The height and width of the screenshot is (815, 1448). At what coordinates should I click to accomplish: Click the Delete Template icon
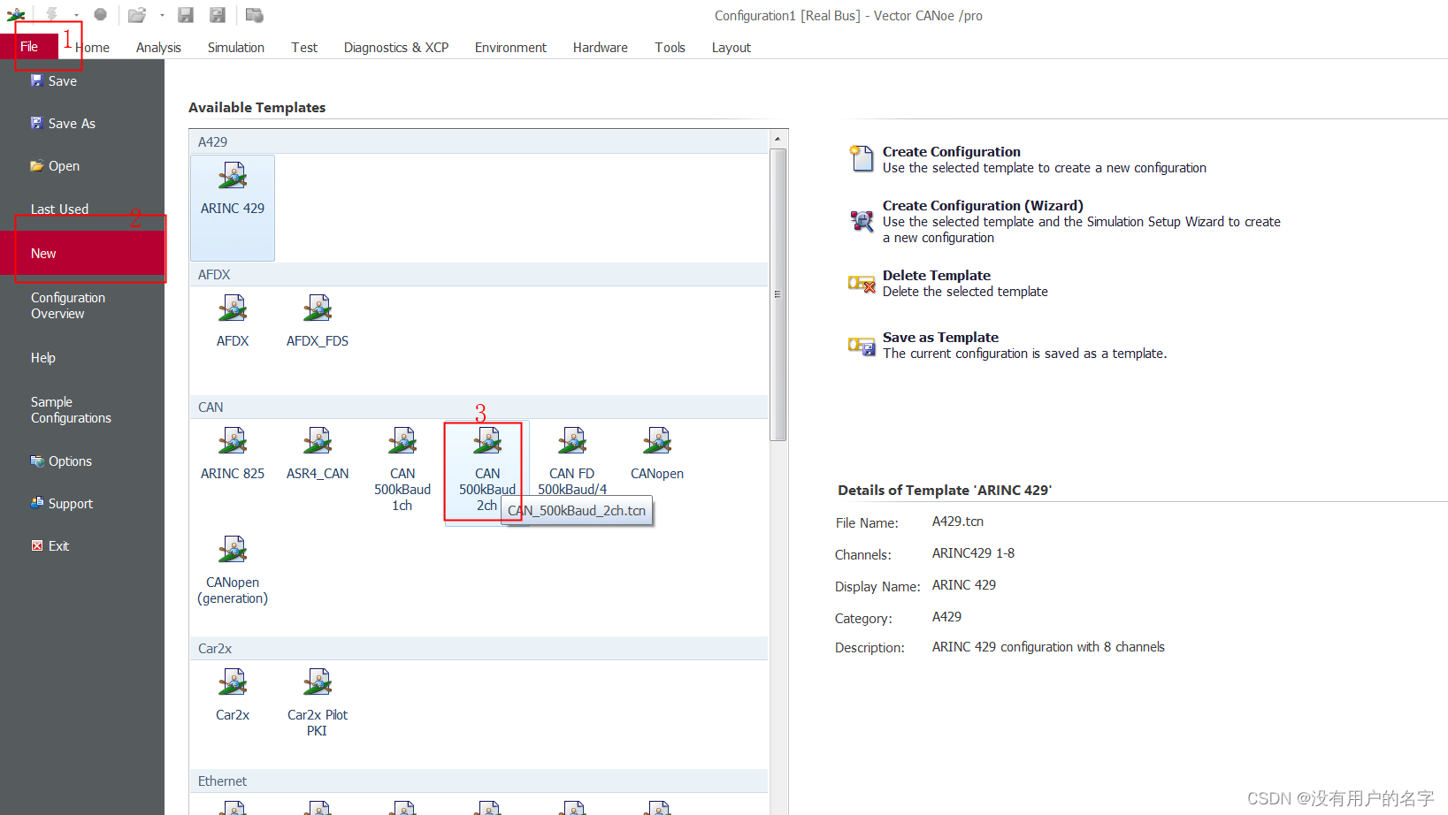point(862,284)
